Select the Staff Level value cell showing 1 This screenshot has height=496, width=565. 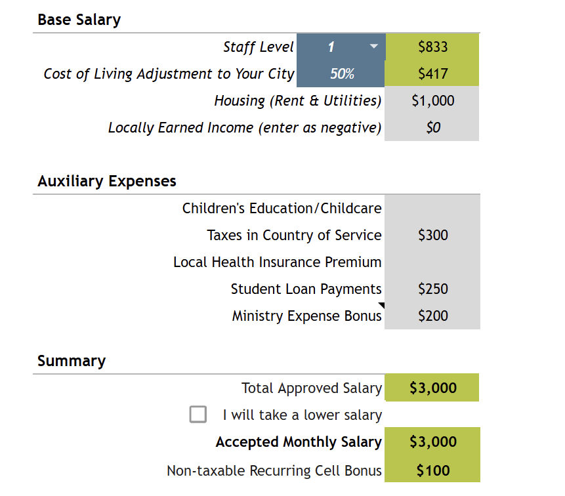pos(331,47)
